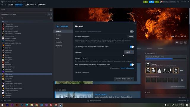Open Chrome from the Windows taskbar
The width and height of the screenshot is (190, 107).
(x=36, y=105)
